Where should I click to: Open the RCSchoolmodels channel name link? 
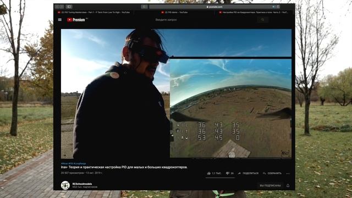click(82, 184)
